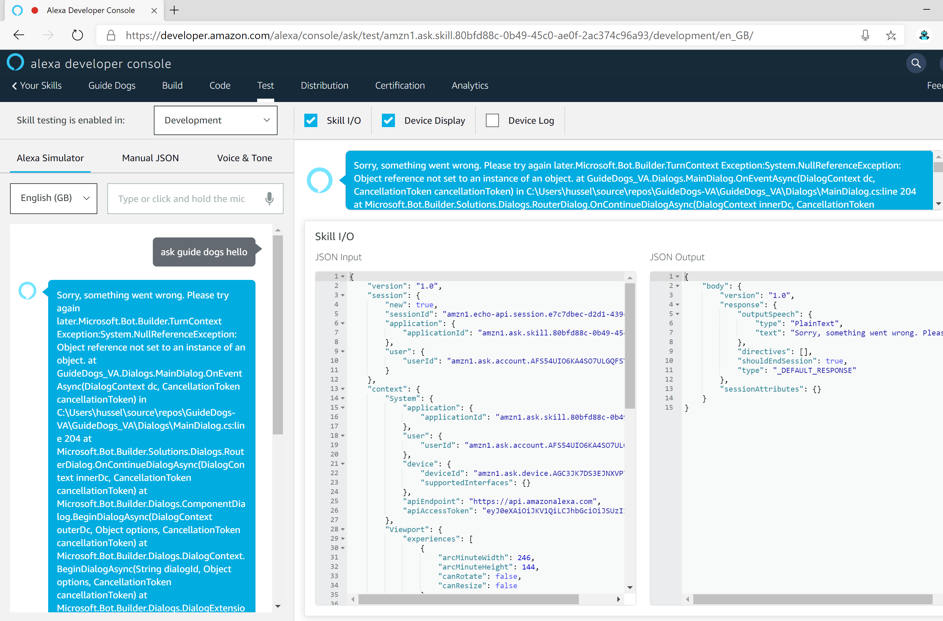The image size is (943, 621).
Task: Uncheck the Device Display checkbox
Action: tap(388, 120)
